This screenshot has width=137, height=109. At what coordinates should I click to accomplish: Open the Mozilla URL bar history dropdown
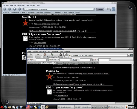[93, 9]
